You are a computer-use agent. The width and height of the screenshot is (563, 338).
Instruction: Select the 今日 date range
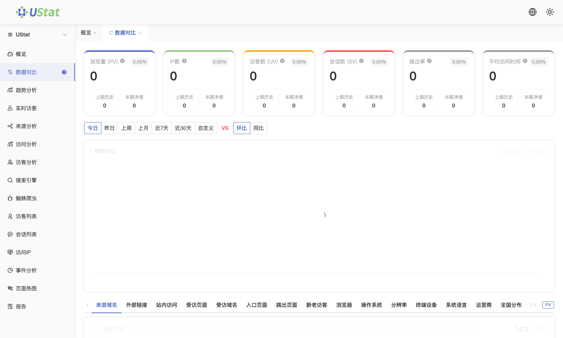(x=93, y=128)
